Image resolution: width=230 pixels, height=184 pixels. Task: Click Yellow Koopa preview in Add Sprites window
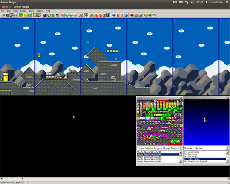[x=205, y=120]
